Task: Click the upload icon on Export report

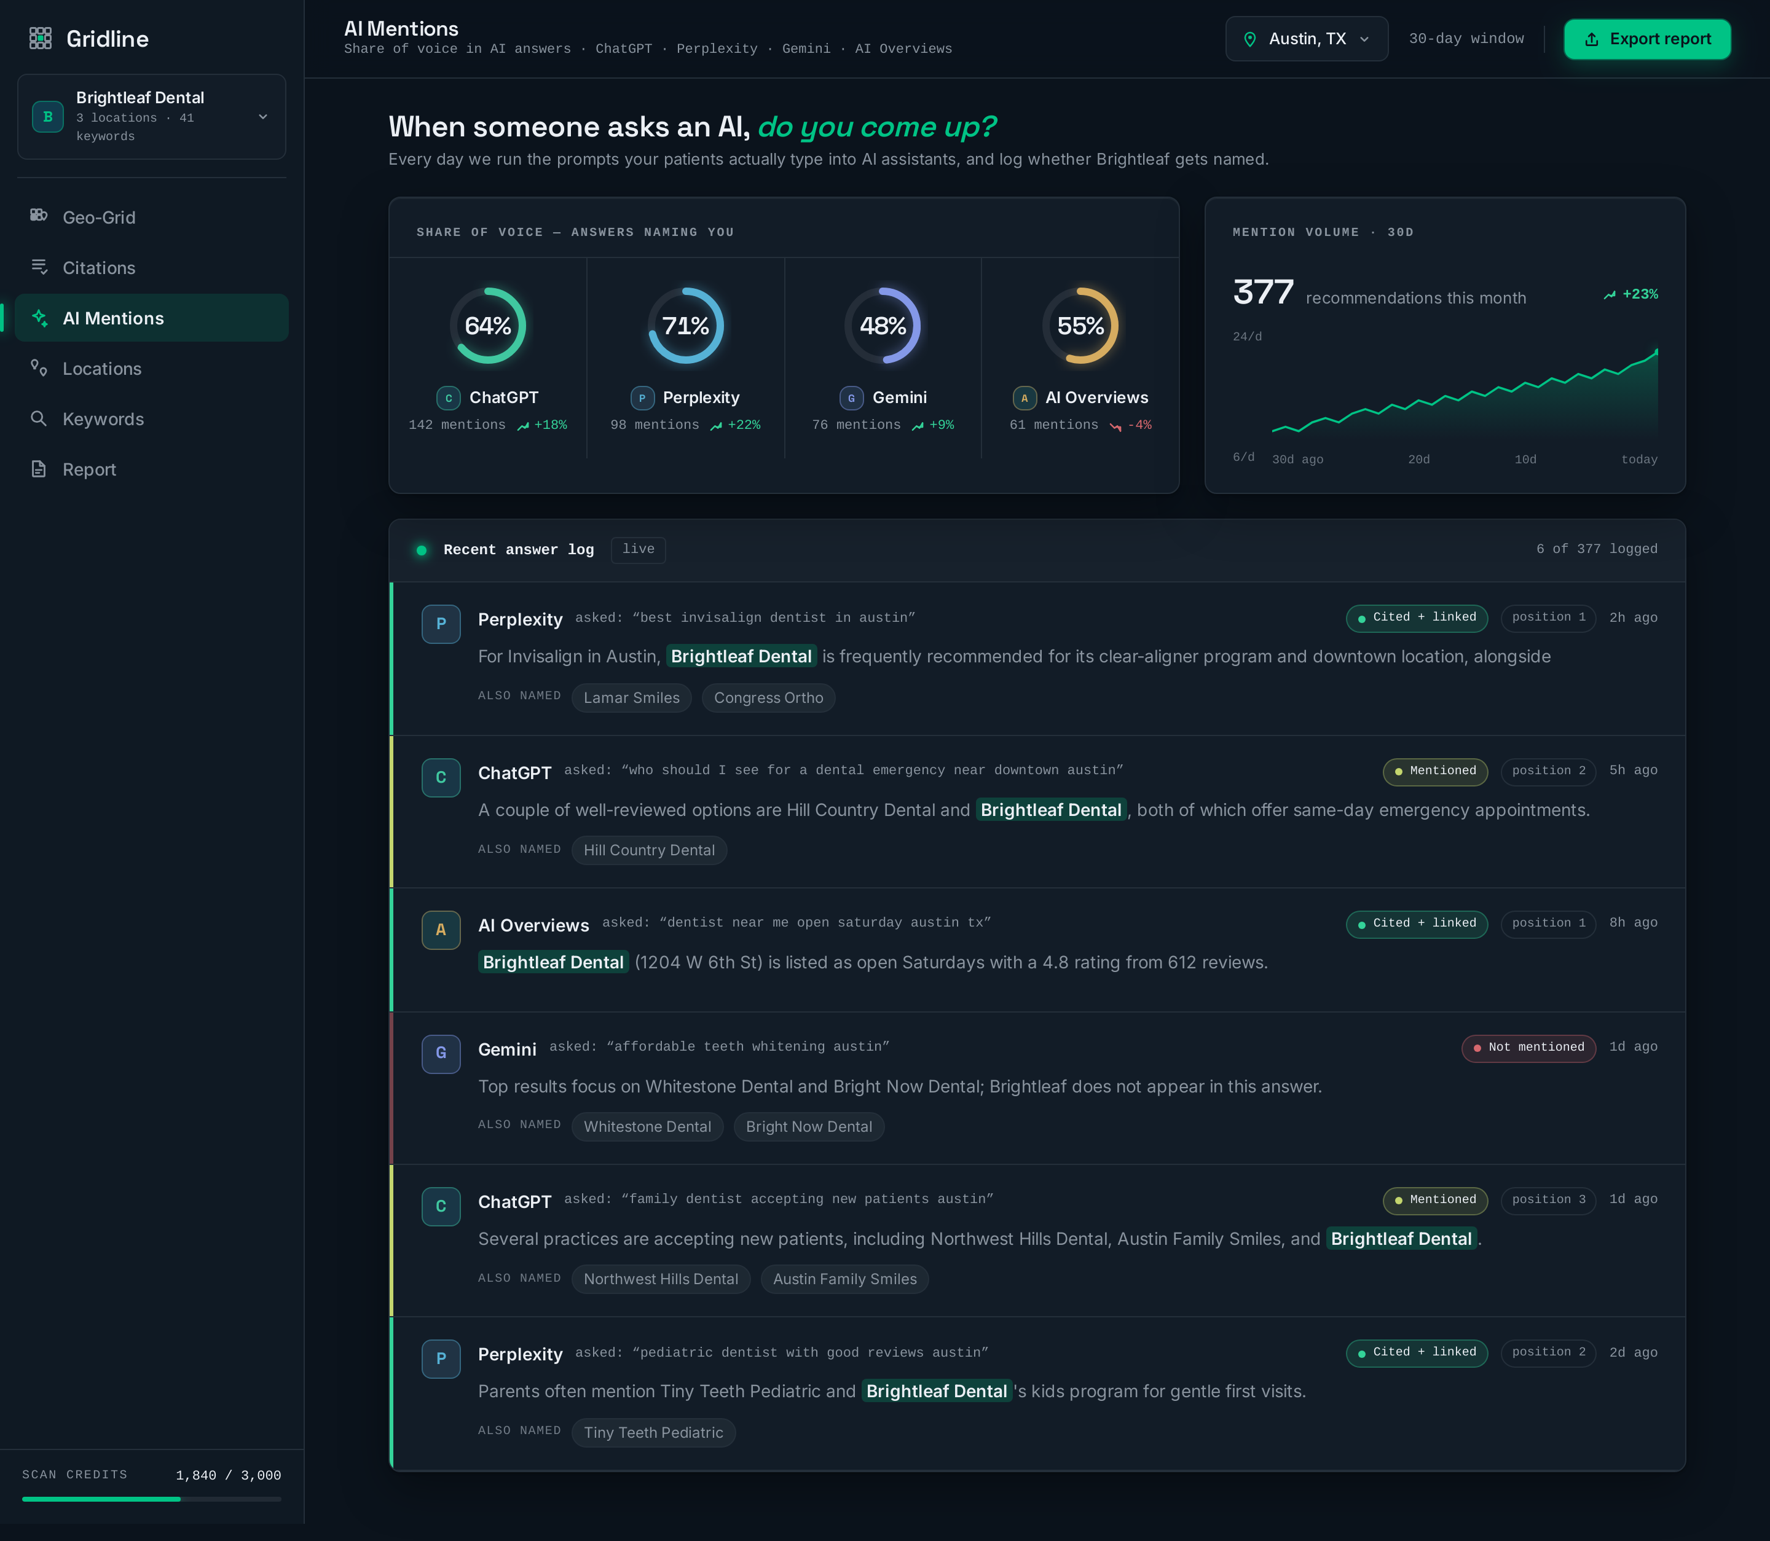Action: 1592,39
